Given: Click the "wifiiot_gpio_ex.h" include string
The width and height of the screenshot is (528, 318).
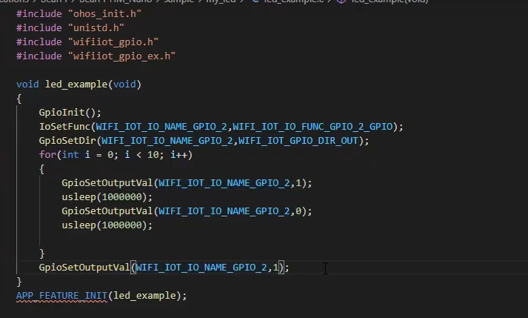Looking at the screenshot, I should [x=121, y=56].
